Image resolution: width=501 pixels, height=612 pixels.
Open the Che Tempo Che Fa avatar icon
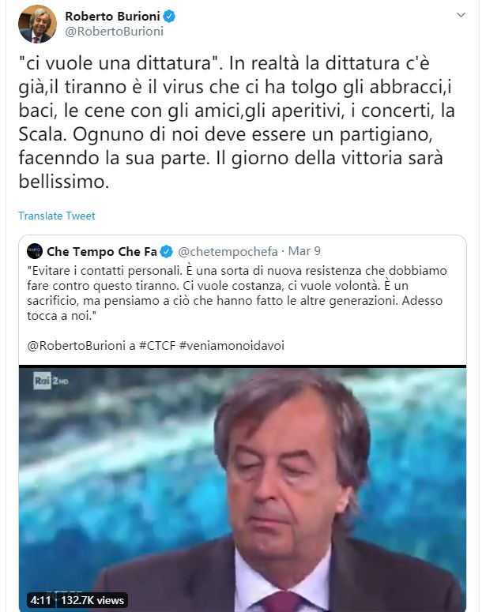(35, 251)
